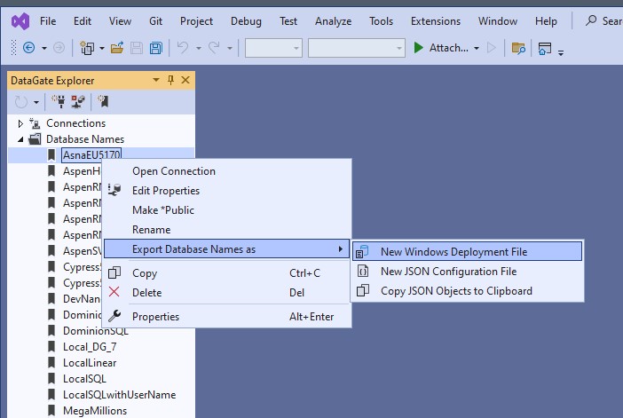Open the DataGate Explorer window options dropdown
This screenshot has height=418, width=623.
[x=156, y=80]
